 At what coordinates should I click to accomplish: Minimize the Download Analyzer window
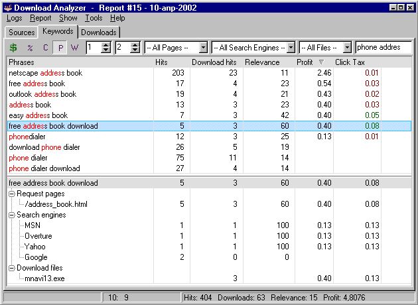point(393,7)
